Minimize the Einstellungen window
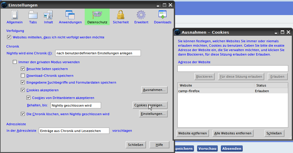The height and width of the screenshot is (153, 293). [158, 5]
